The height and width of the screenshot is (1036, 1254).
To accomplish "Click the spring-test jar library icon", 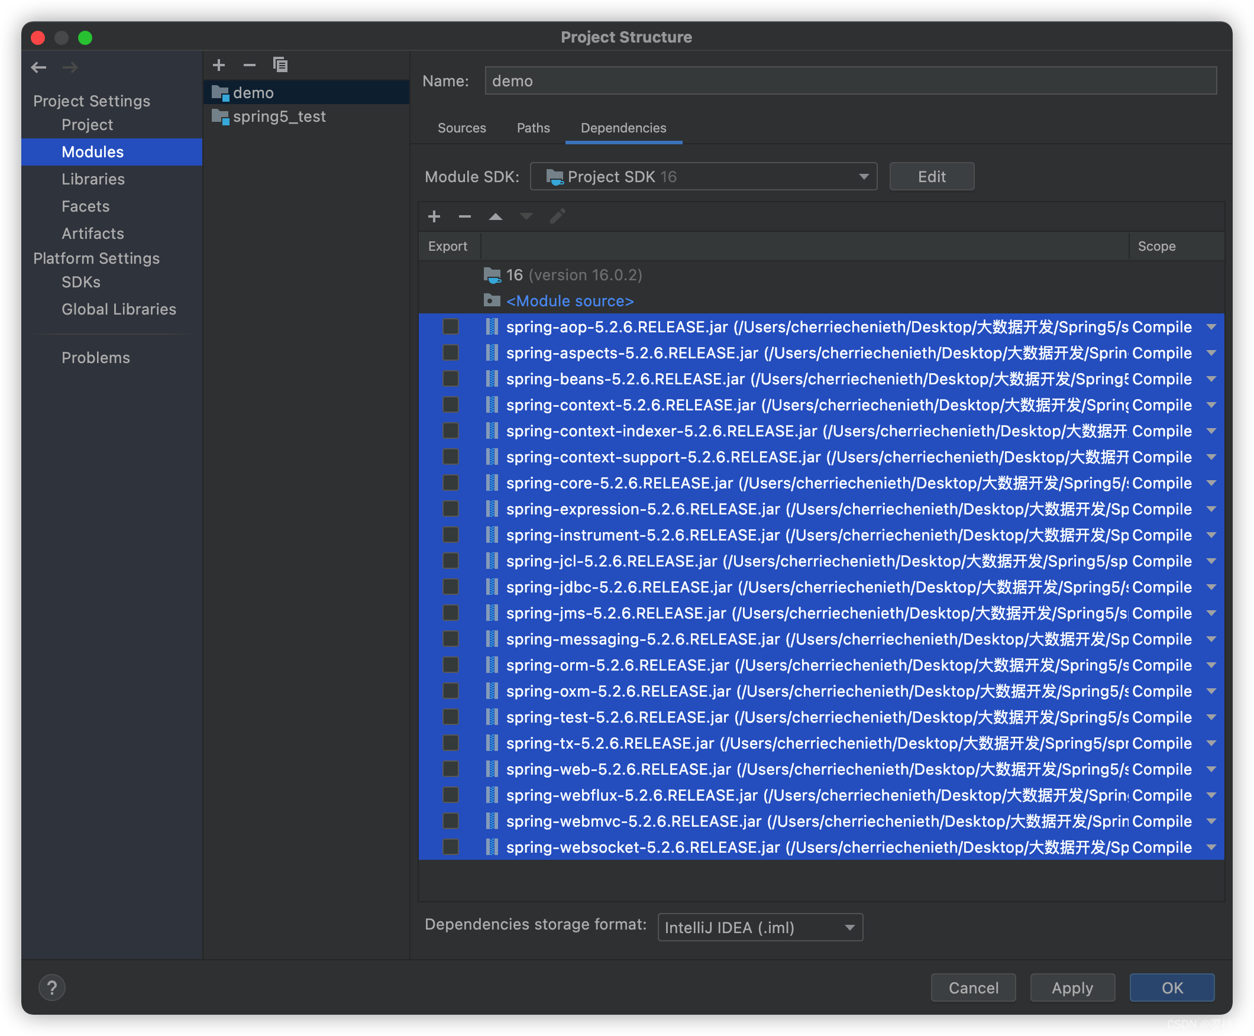I will pos(492,717).
